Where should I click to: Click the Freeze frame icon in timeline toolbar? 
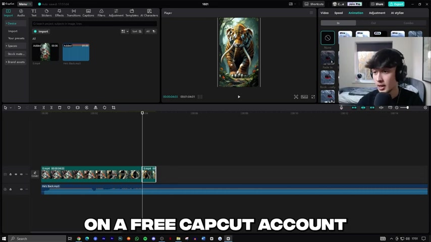pyautogui.click(x=78, y=108)
